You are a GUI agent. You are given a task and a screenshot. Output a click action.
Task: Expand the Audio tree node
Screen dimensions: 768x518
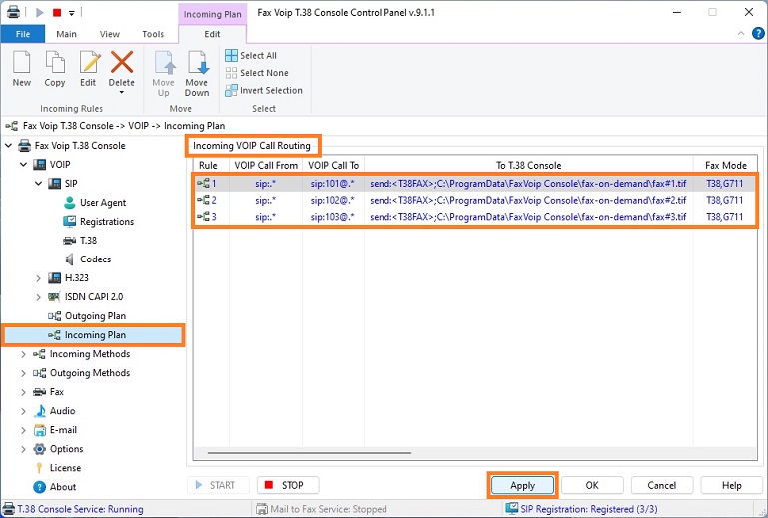(x=23, y=411)
